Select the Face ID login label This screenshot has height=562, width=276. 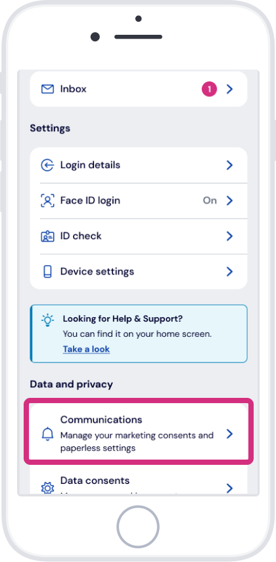click(90, 200)
